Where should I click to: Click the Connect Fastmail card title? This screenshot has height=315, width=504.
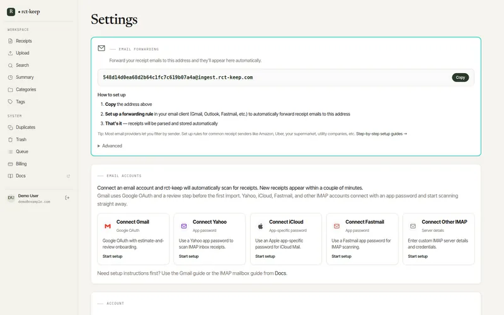[365, 222]
